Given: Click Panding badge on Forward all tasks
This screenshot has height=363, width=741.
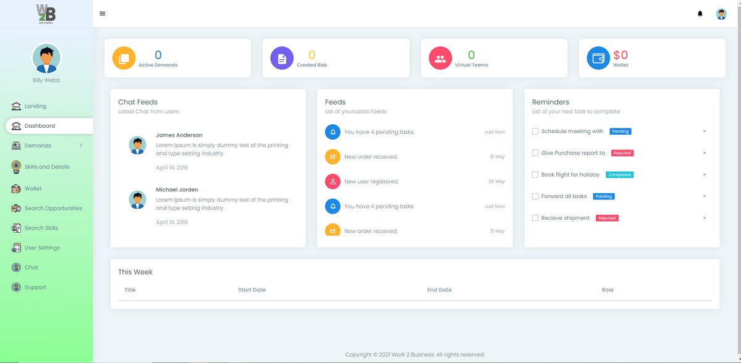Looking at the screenshot, I should 603,196.
